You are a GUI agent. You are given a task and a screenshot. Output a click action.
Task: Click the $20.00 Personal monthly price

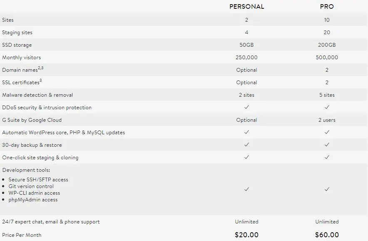[x=247, y=235]
